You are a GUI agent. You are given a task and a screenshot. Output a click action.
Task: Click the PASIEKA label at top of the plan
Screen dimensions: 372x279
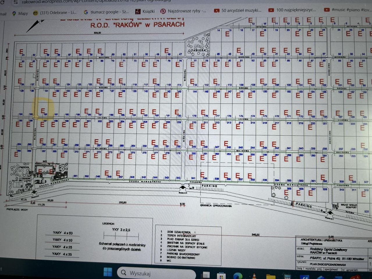click(x=198, y=50)
